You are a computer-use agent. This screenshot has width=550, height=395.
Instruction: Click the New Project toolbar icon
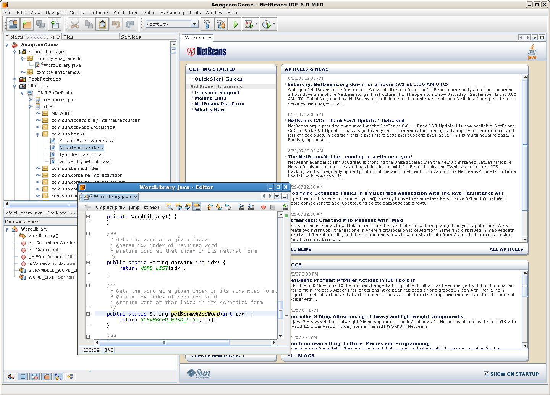click(27, 24)
